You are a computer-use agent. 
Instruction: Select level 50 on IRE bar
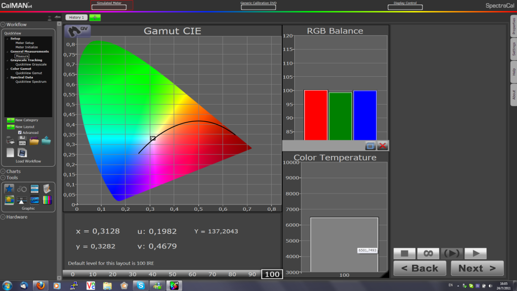click(x=172, y=274)
